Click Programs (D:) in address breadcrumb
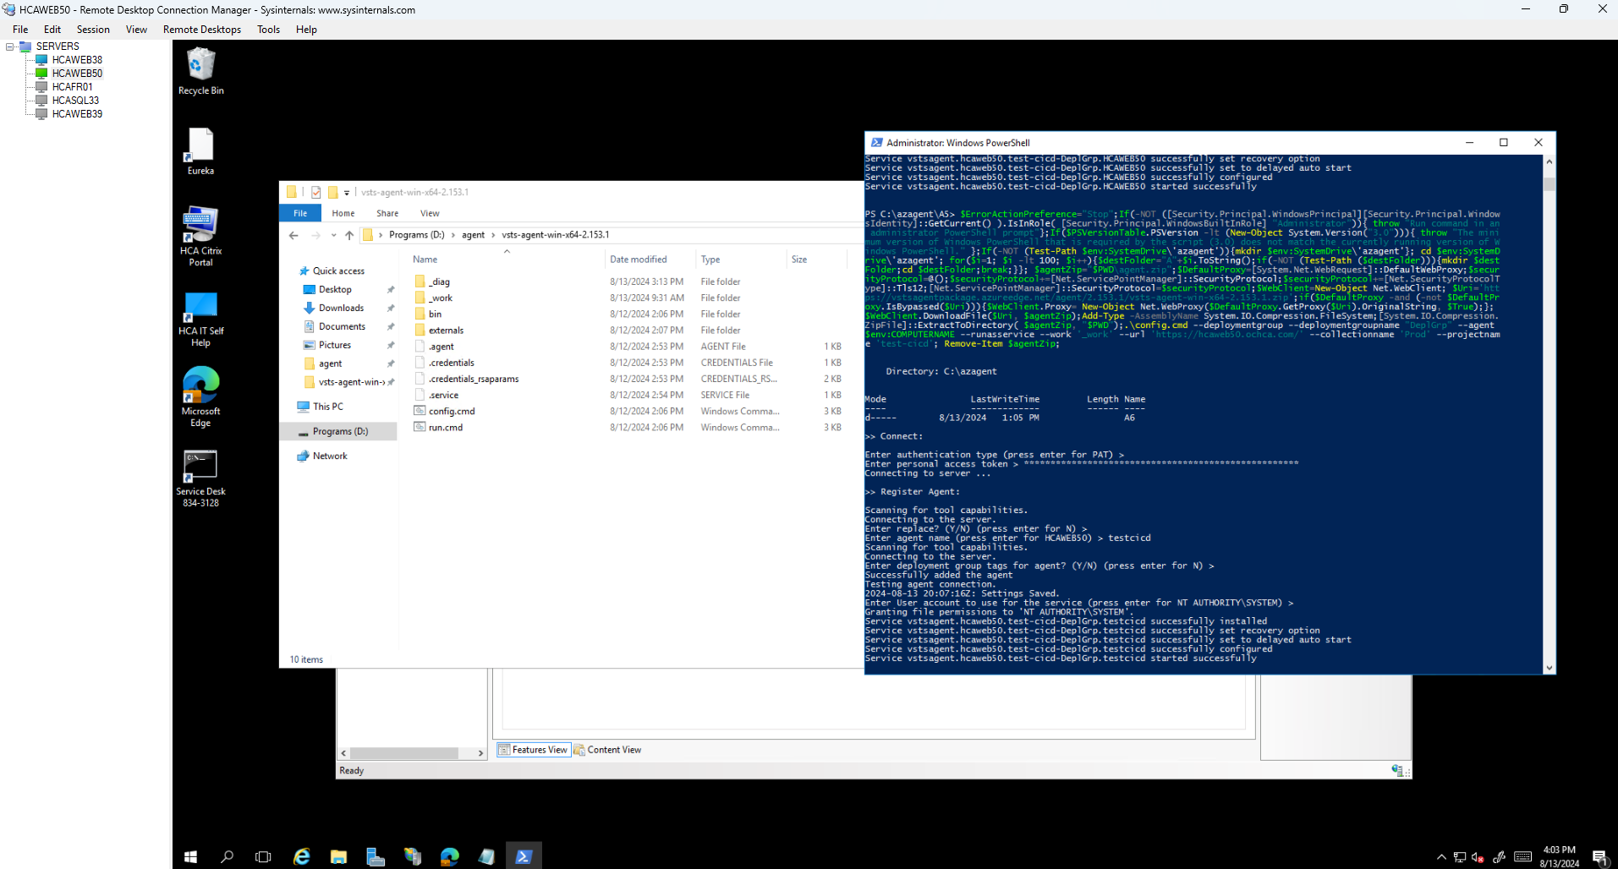 click(416, 235)
